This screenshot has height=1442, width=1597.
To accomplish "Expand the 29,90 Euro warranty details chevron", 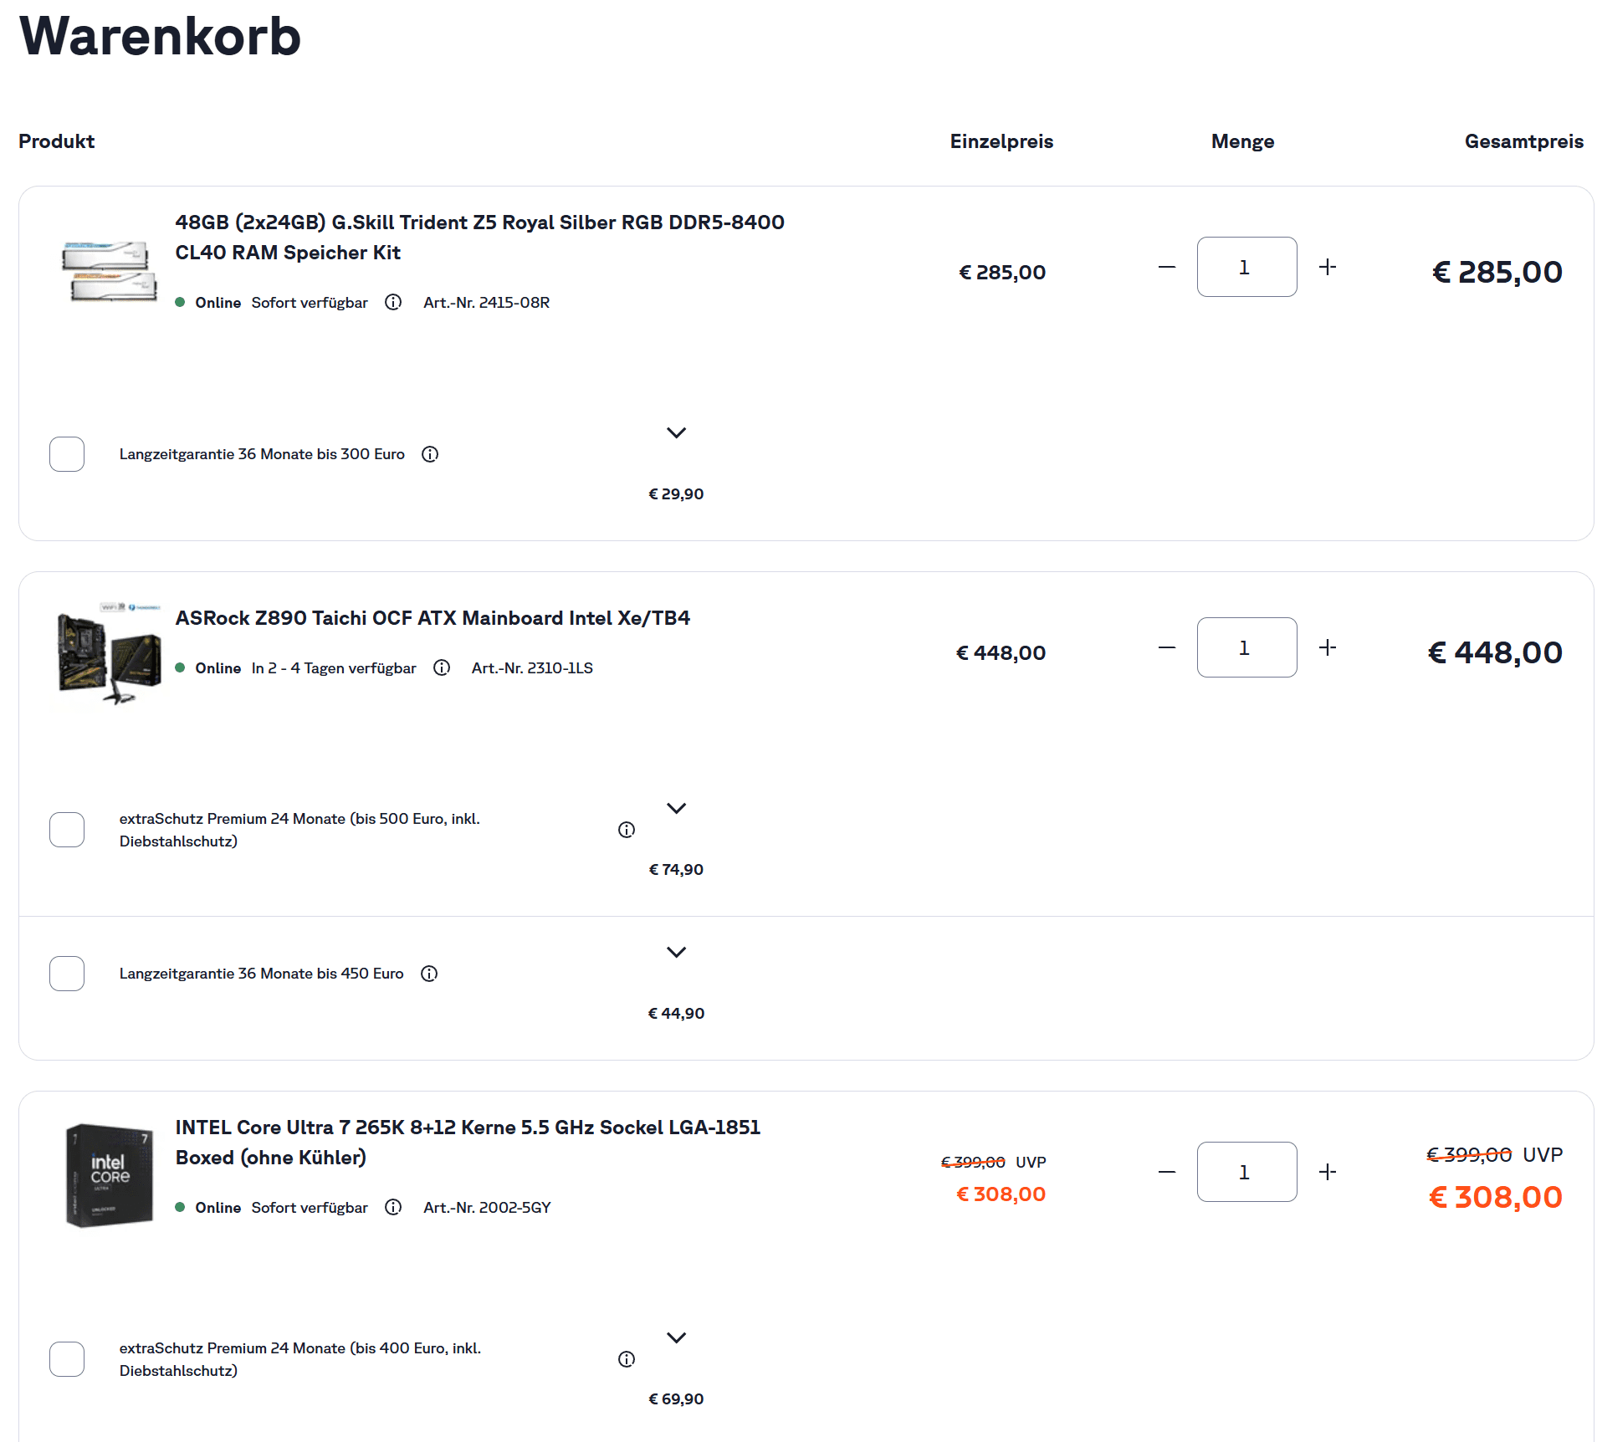I will pos(676,432).
